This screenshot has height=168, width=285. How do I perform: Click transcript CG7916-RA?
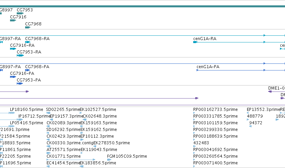[x=22, y=45]
